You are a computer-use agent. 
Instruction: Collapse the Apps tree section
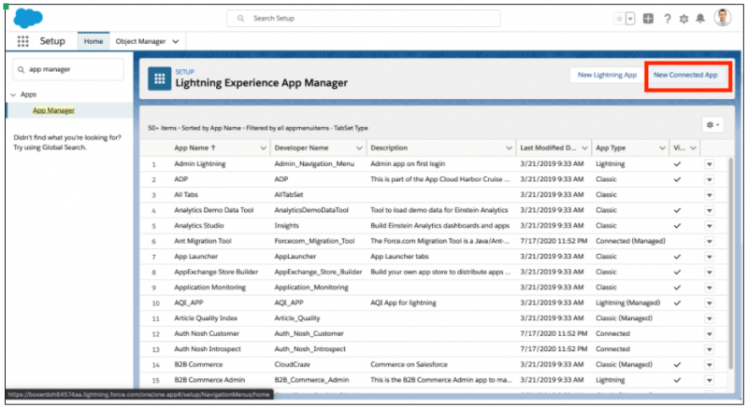pyautogui.click(x=13, y=94)
